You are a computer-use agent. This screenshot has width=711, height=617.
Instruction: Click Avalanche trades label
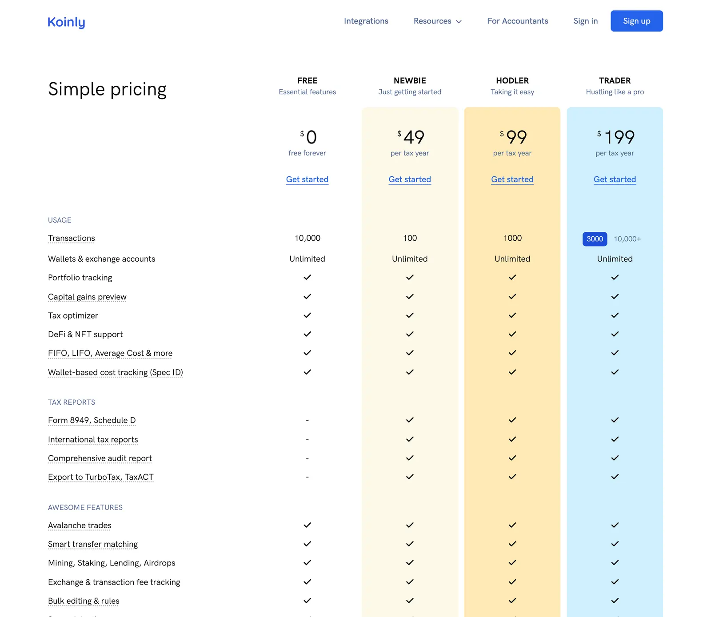(x=80, y=525)
